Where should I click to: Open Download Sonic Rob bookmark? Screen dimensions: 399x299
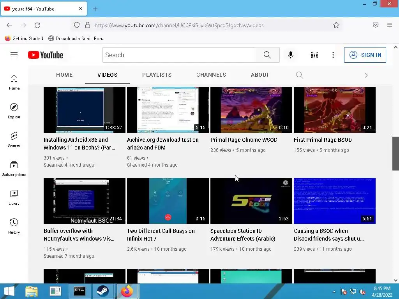pyautogui.click(x=77, y=39)
